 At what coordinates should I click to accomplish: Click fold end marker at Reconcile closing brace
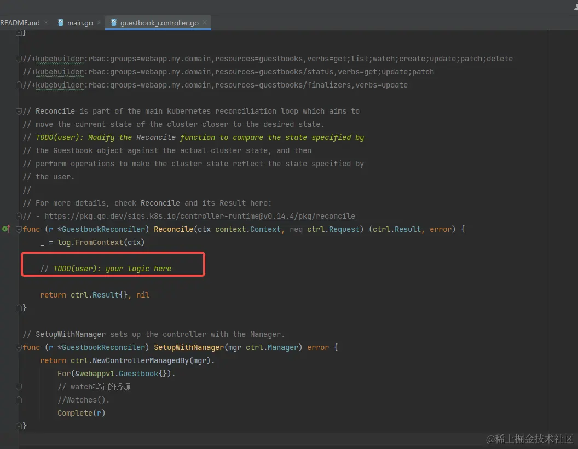pos(19,308)
